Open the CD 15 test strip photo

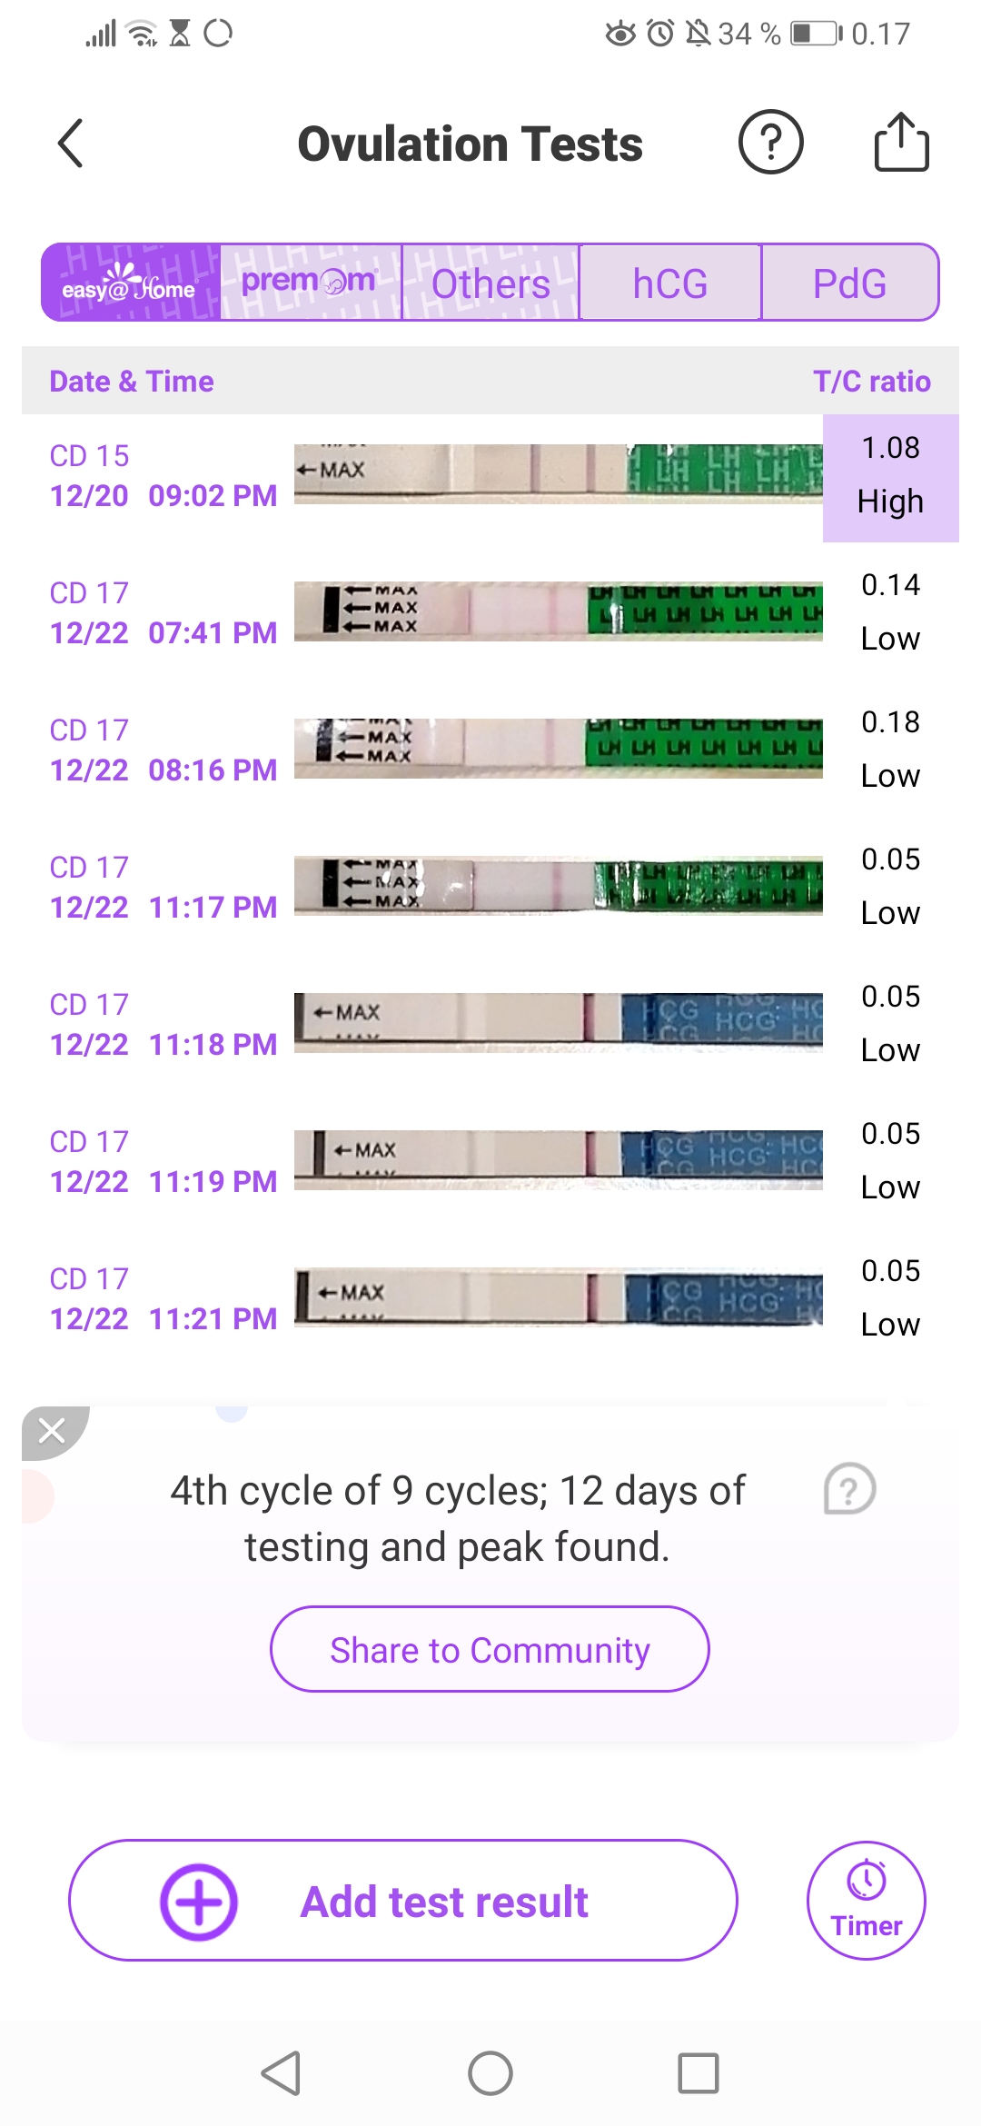click(558, 472)
